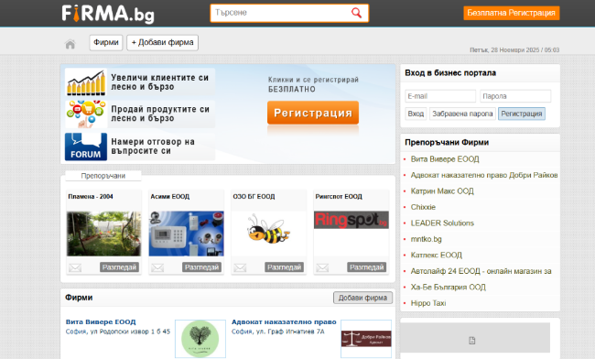595x359 pixels.
Task: Open + Добави фирма menu item
Action: tap(162, 42)
